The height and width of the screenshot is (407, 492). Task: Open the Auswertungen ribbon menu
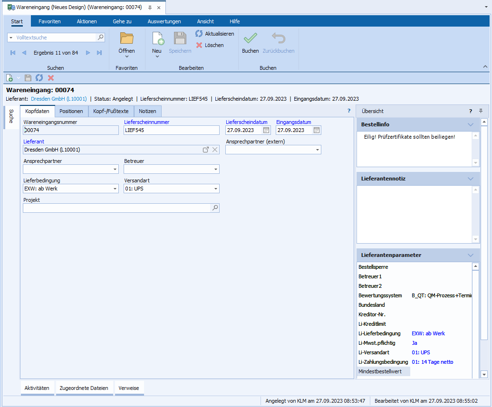[164, 21]
